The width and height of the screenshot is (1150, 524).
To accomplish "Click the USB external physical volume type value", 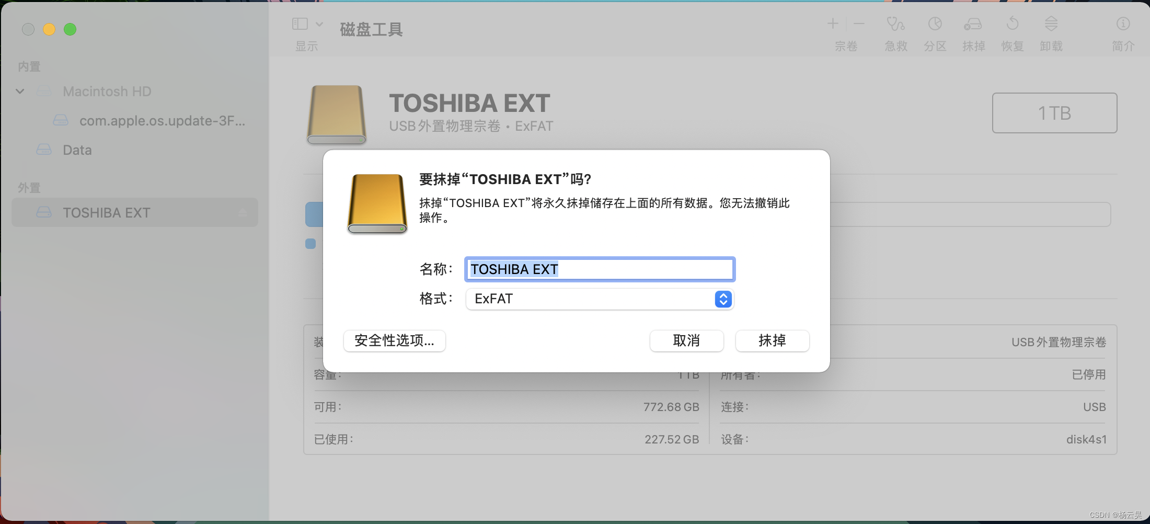I will (1059, 342).
